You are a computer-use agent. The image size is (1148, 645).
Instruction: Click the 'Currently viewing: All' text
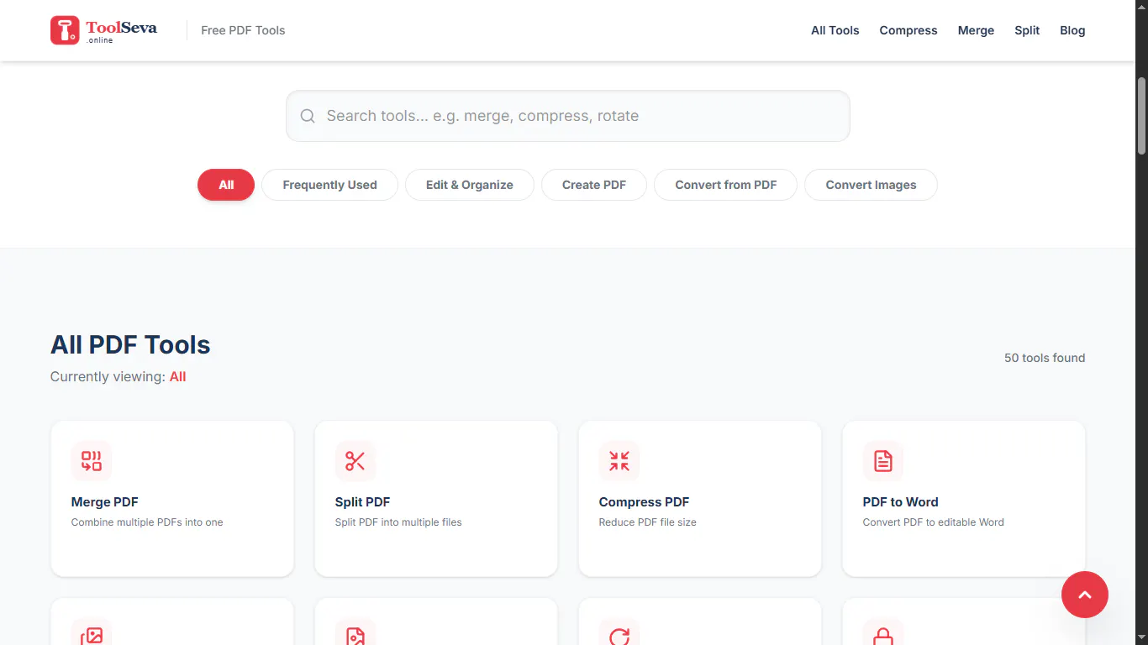(118, 377)
